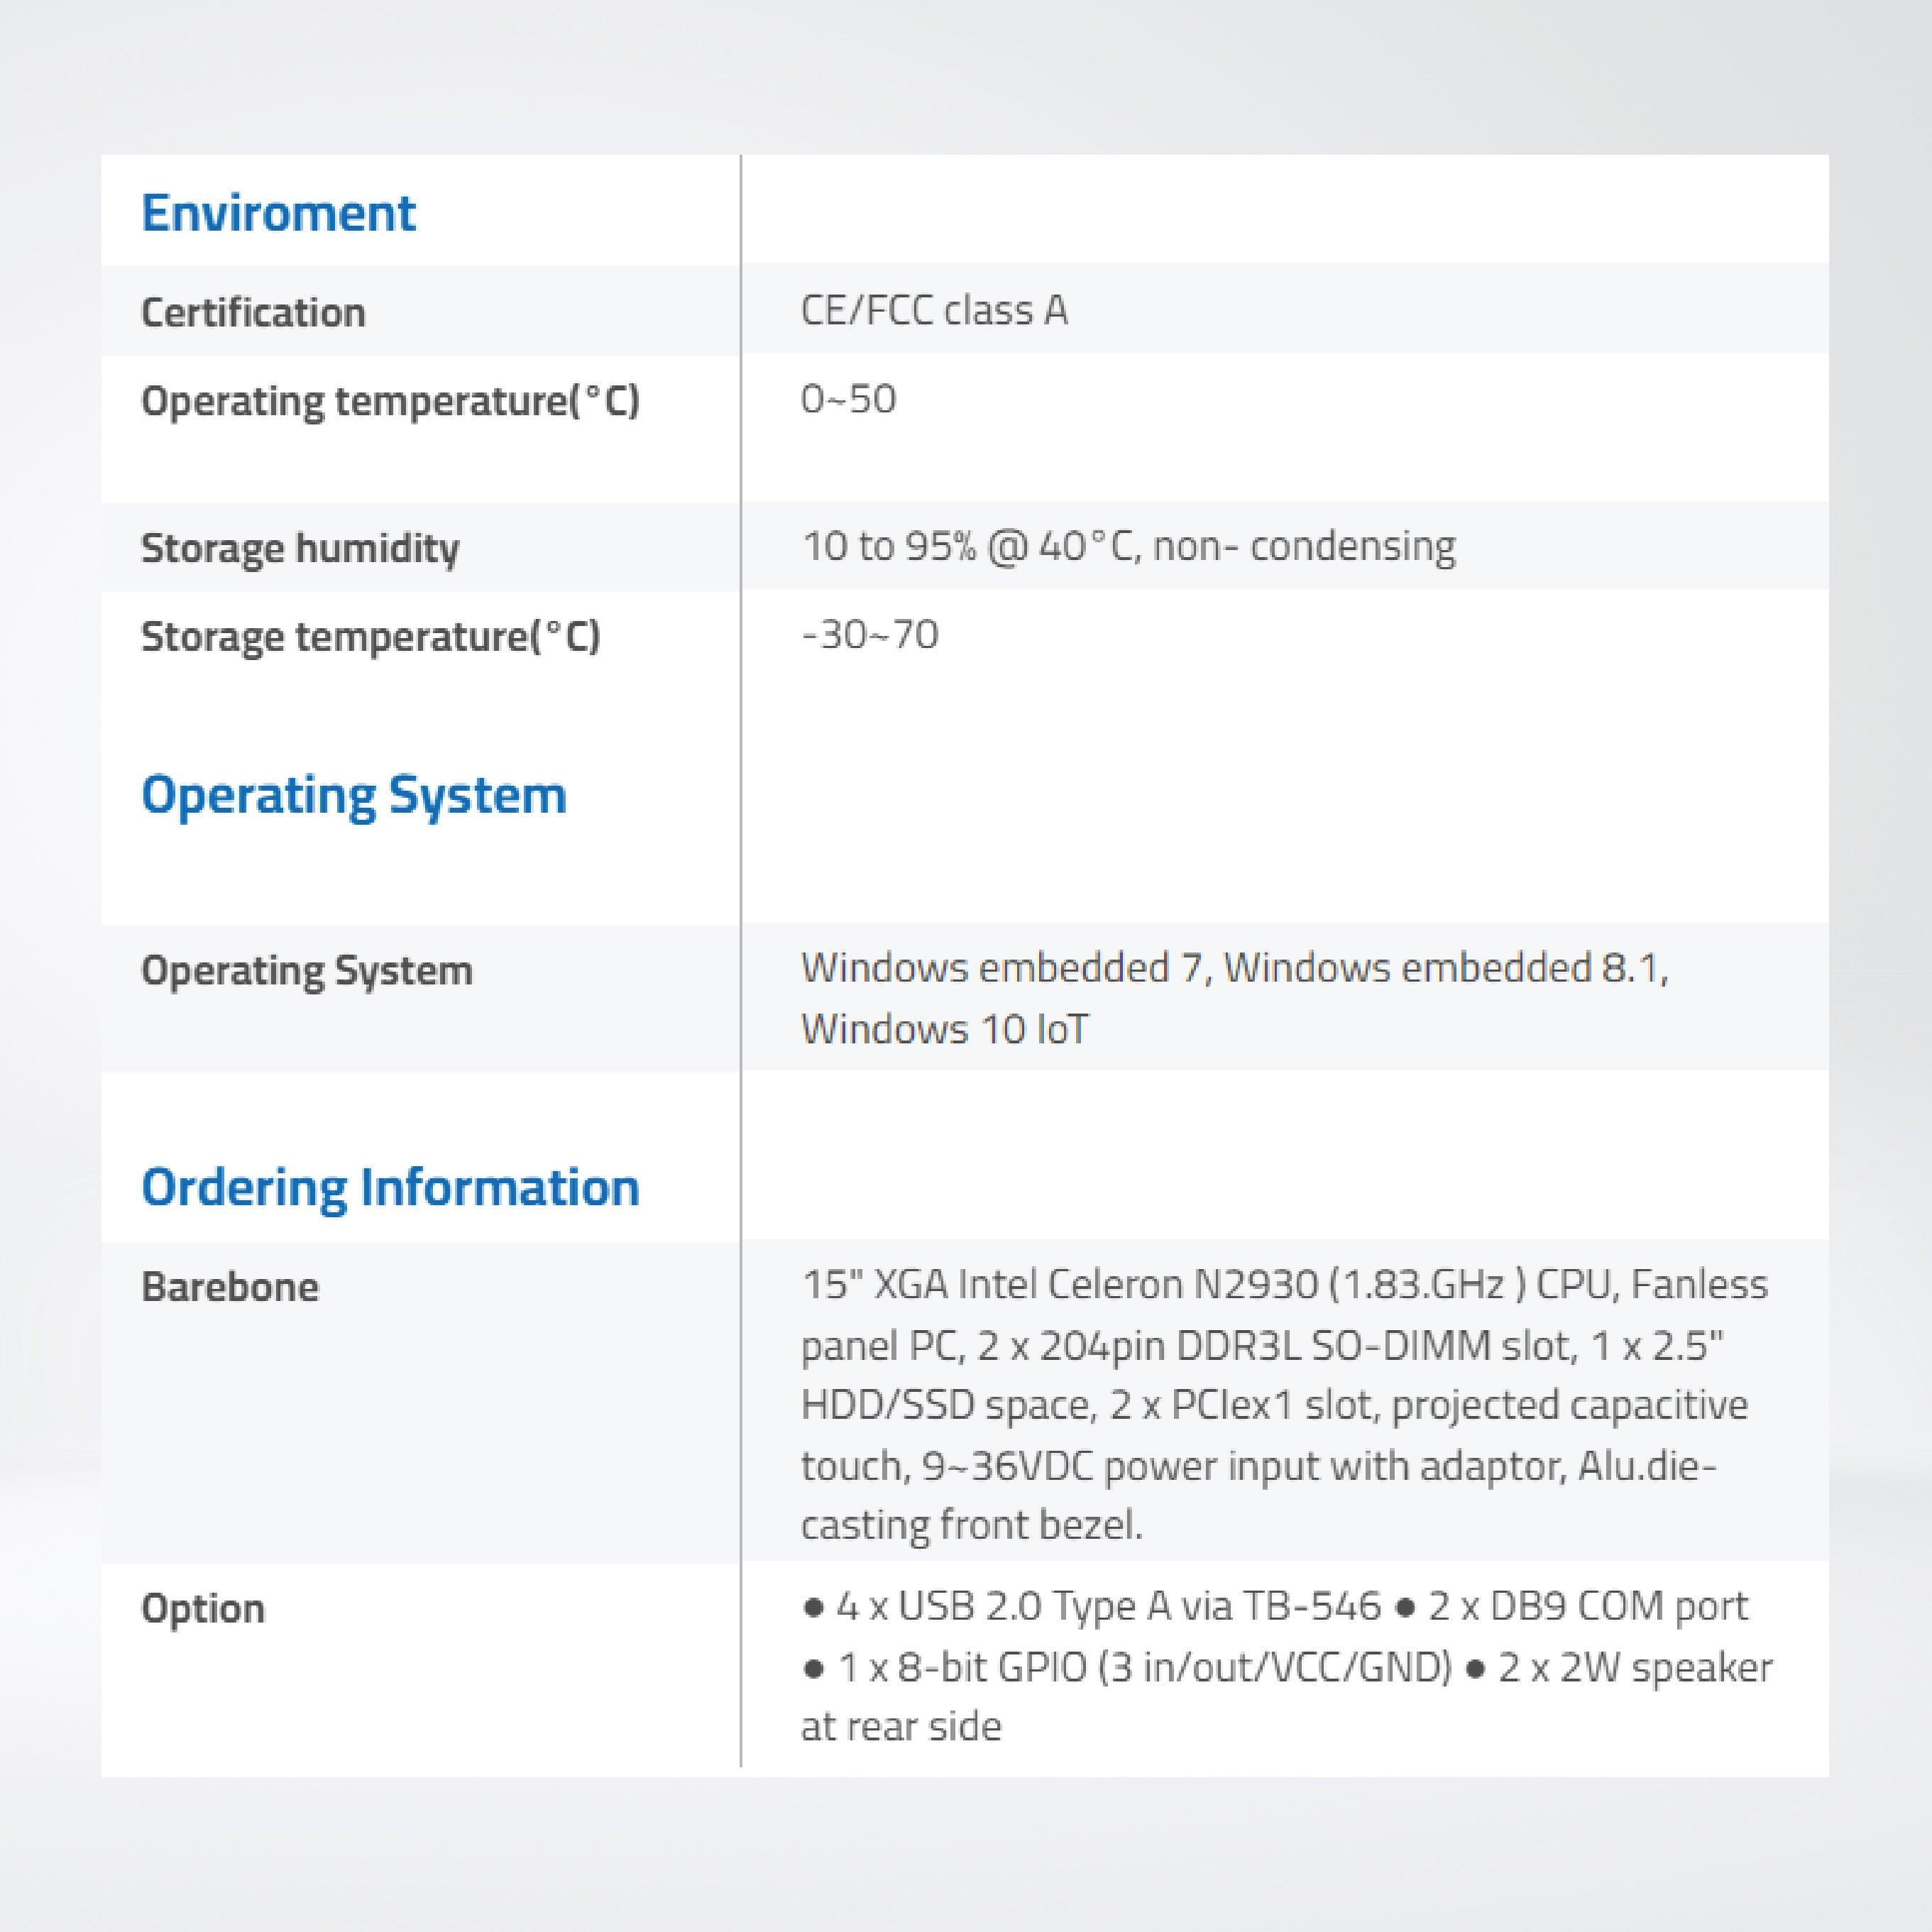Click the Storage humidity label
The height and width of the screenshot is (1932, 1932).
pyautogui.click(x=300, y=548)
